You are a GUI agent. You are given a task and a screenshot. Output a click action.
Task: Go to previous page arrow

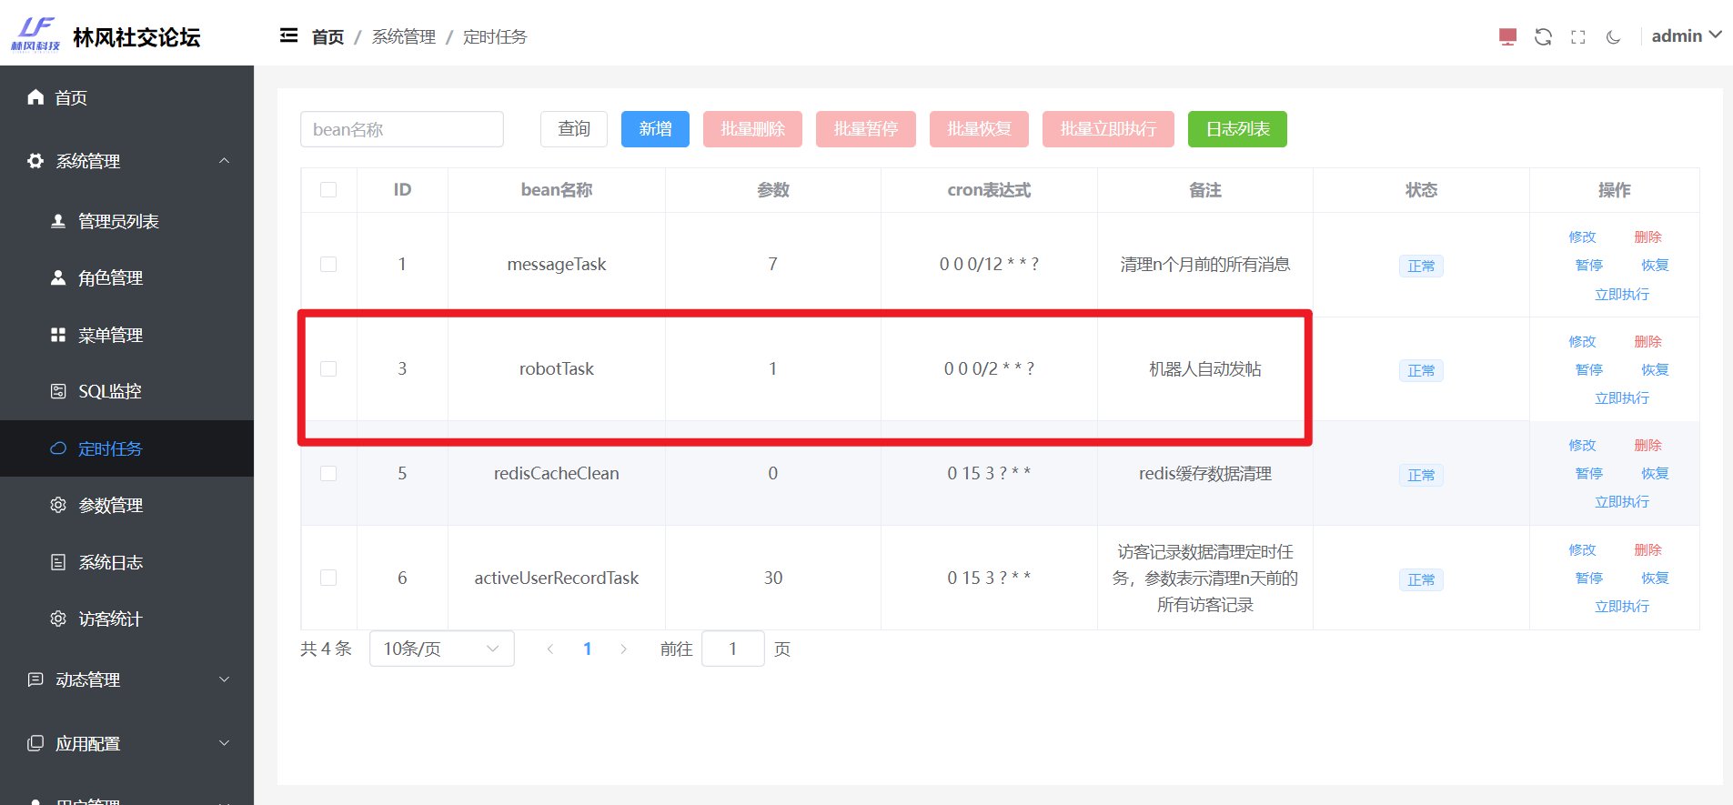[550, 649]
